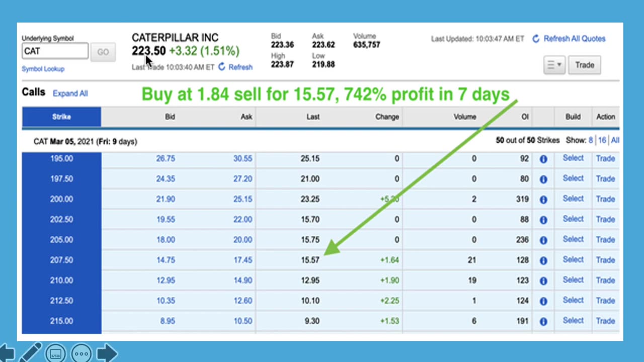Click the pen annotation tool in the presentation bar
Image resolution: width=644 pixels, height=362 pixels.
pos(30,352)
